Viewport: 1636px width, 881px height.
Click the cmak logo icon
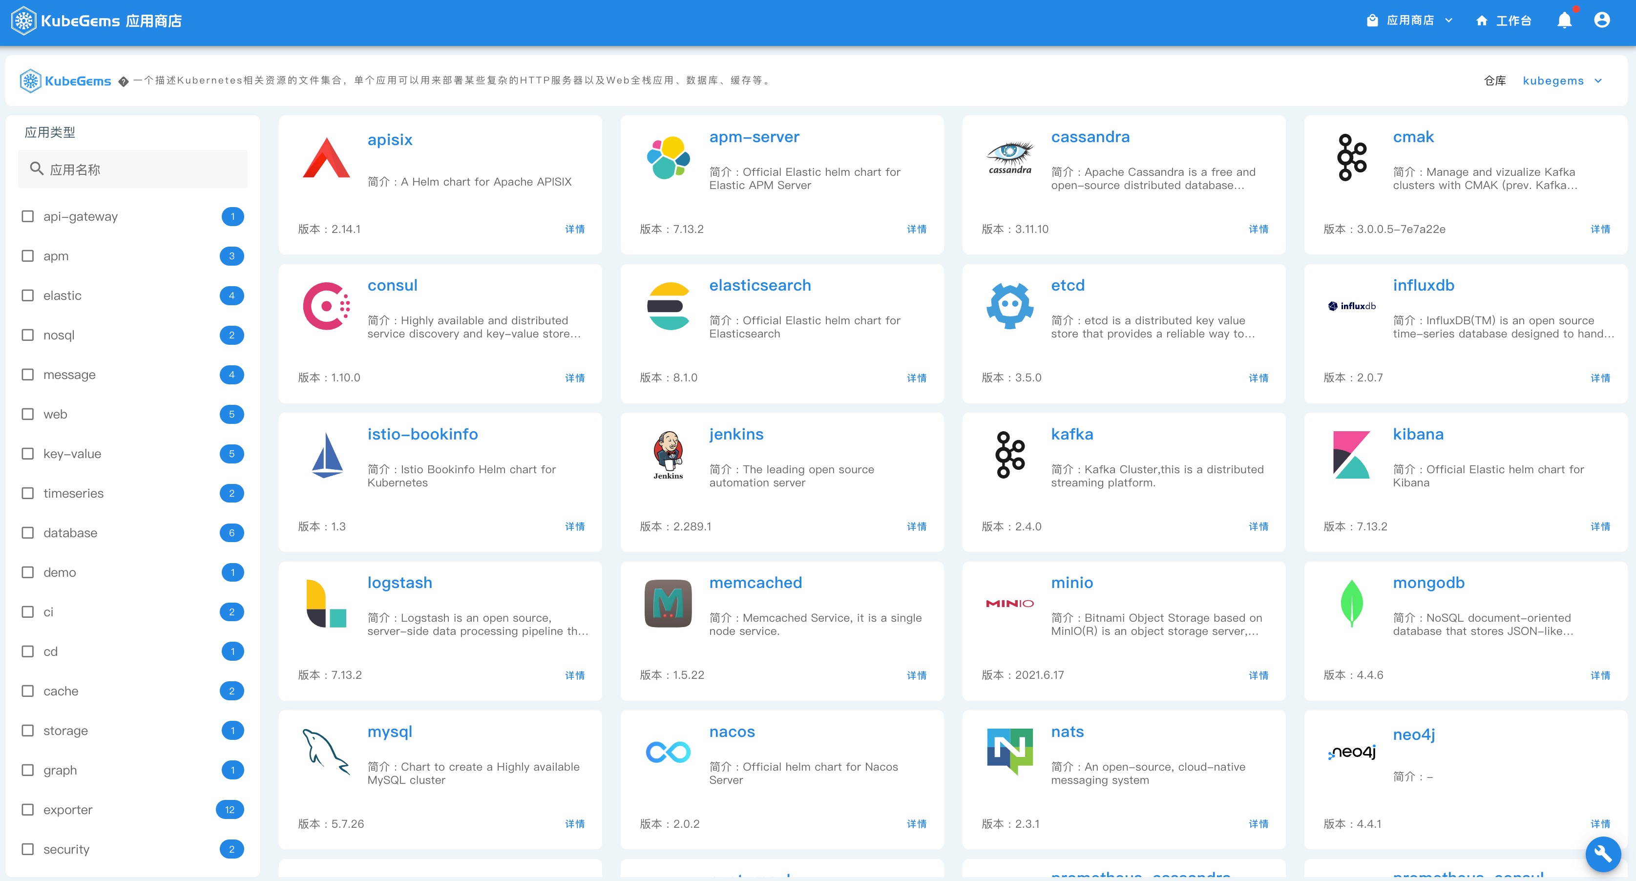coord(1351,158)
